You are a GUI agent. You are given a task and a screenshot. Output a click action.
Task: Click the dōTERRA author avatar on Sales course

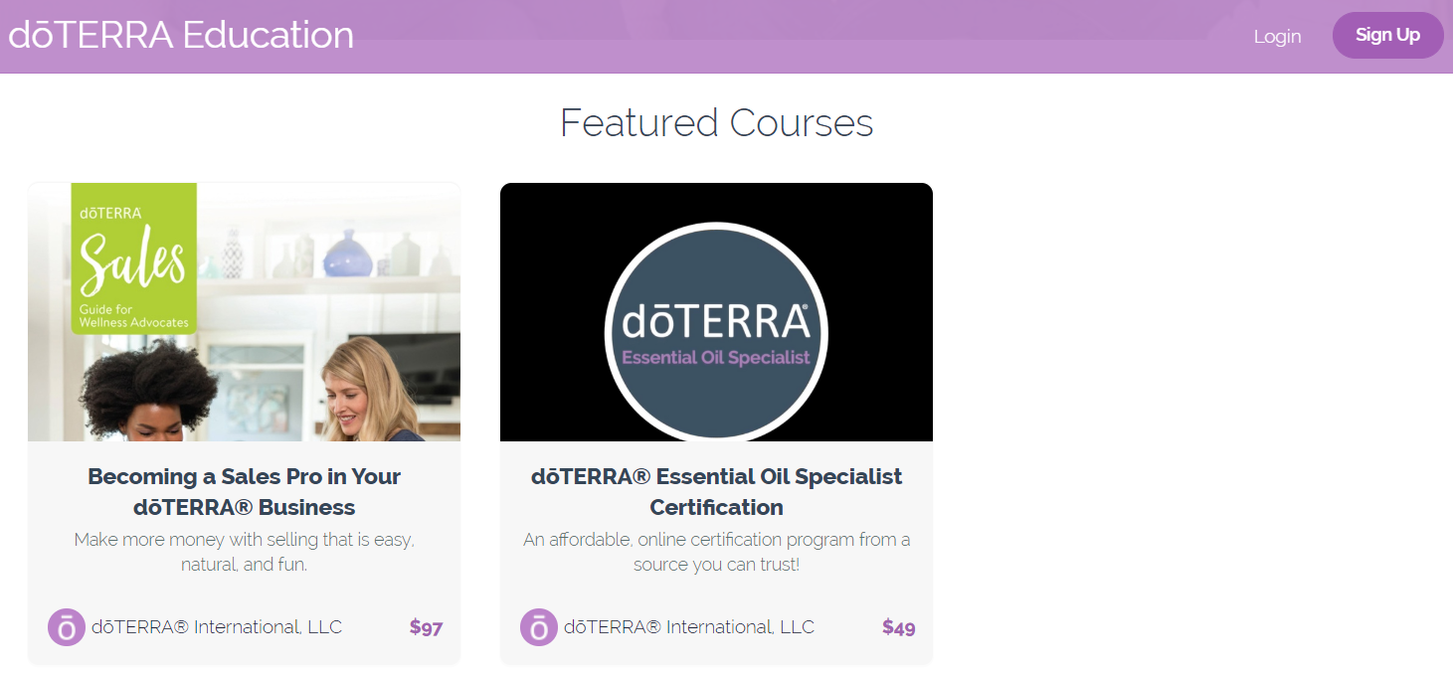point(67,627)
